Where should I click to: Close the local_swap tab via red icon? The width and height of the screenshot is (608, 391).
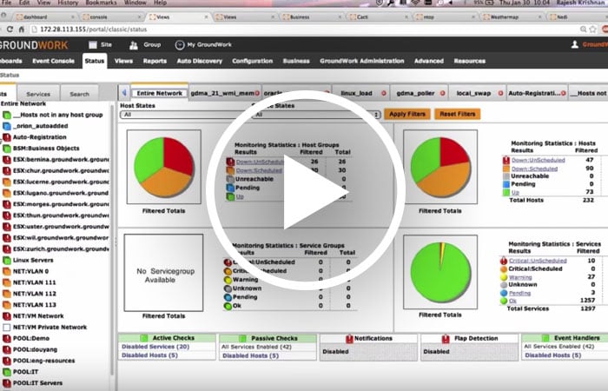pyautogui.click(x=500, y=93)
